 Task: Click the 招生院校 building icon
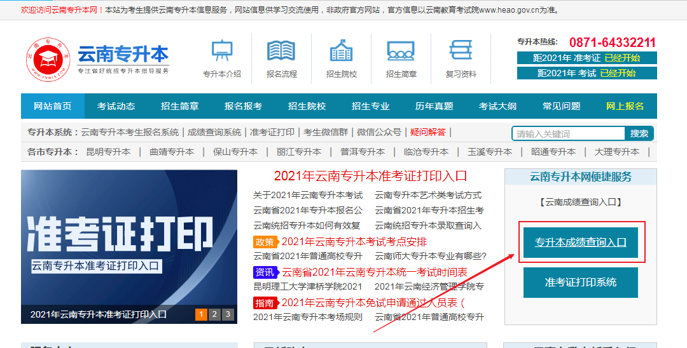tap(341, 51)
